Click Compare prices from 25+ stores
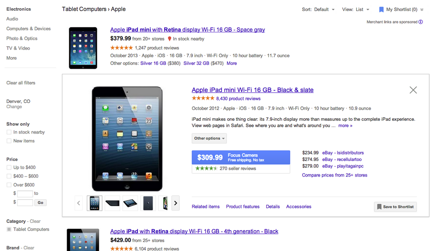This screenshot has width=430, height=251. point(335,175)
